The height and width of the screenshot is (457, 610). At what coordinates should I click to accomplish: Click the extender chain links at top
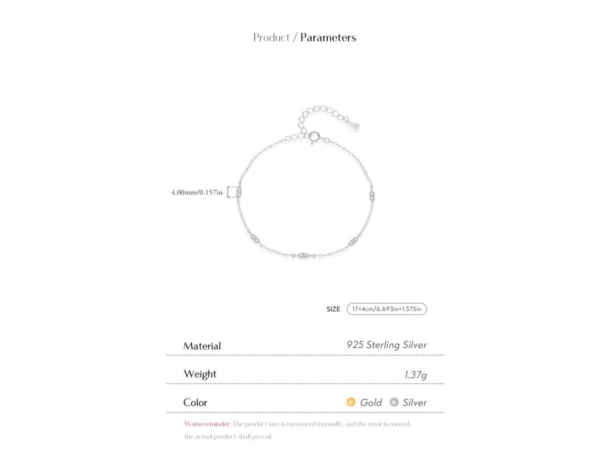click(322, 116)
